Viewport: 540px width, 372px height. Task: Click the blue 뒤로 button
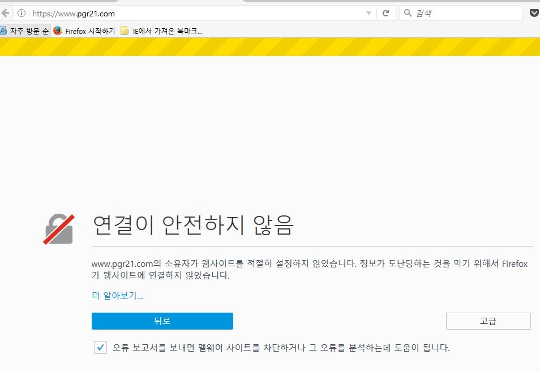tap(162, 321)
